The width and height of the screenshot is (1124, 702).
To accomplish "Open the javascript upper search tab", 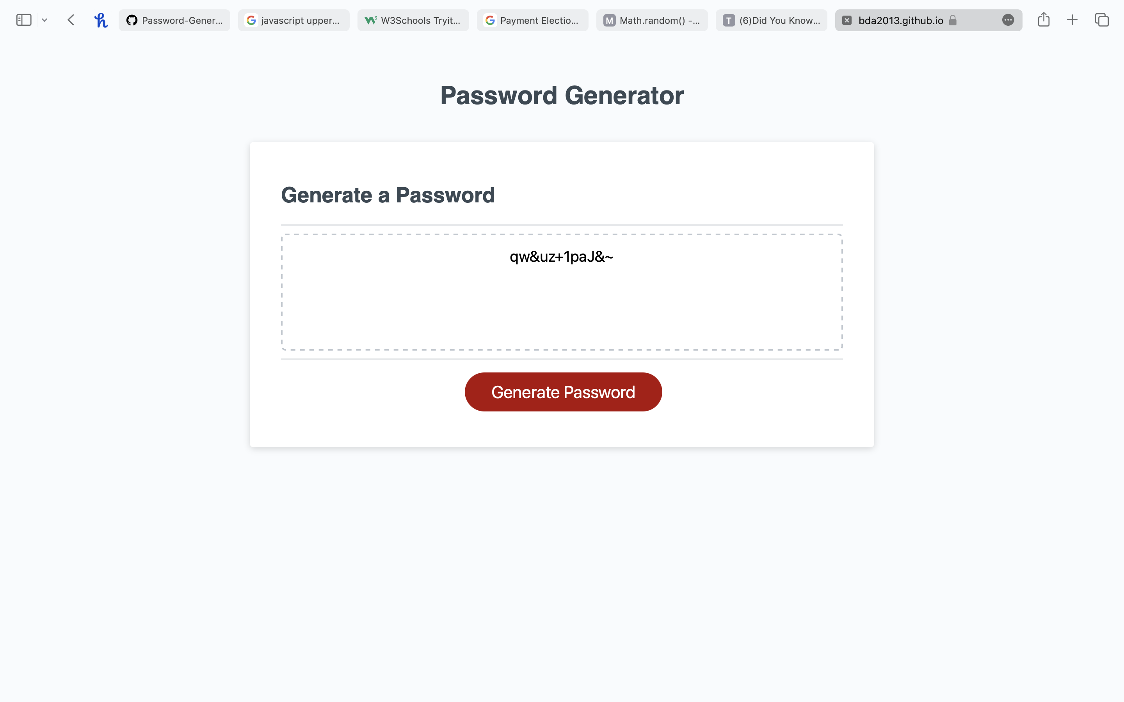I will 293,20.
